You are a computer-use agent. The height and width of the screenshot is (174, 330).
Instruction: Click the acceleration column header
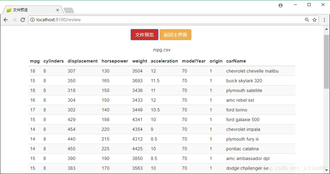coord(164,61)
